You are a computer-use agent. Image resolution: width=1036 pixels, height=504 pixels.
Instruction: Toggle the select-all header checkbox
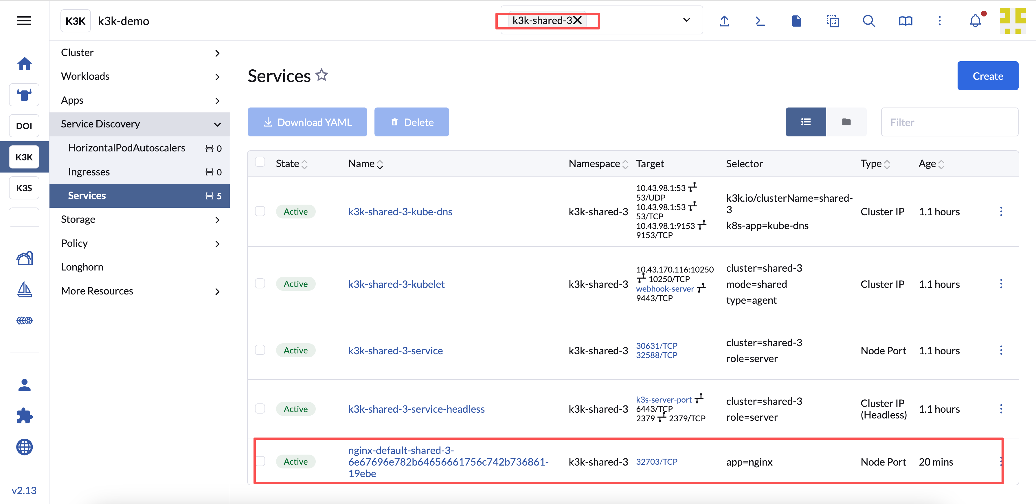tap(260, 162)
